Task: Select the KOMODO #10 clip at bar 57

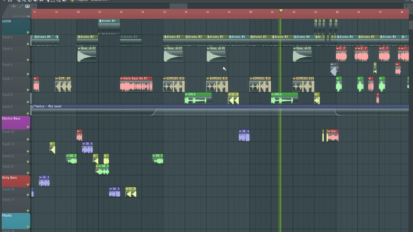Action: click(174, 84)
